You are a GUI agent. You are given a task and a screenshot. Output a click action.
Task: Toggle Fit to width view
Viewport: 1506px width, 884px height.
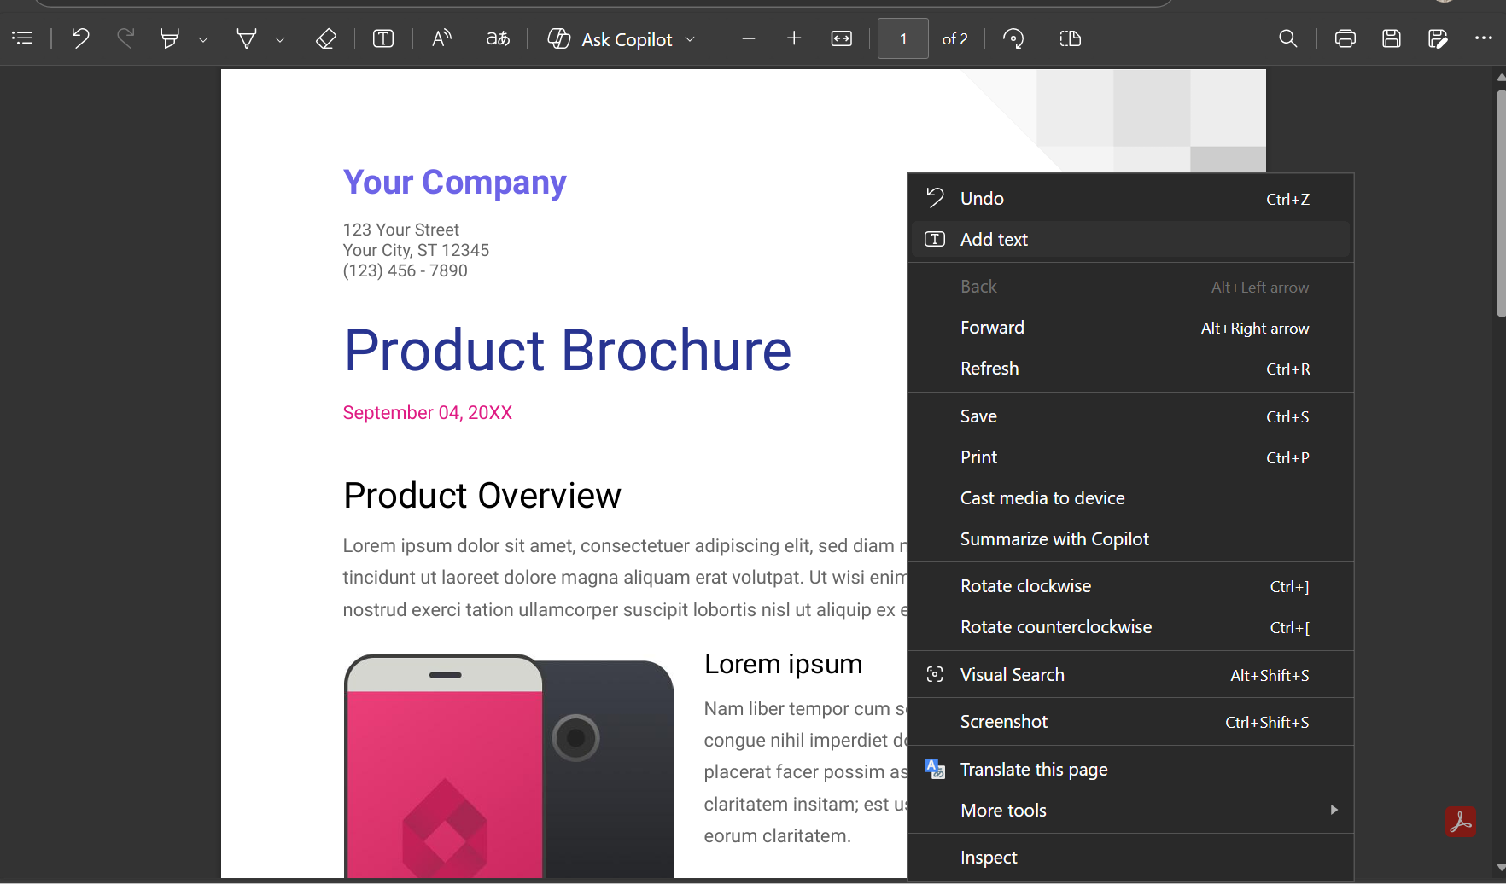pos(842,38)
